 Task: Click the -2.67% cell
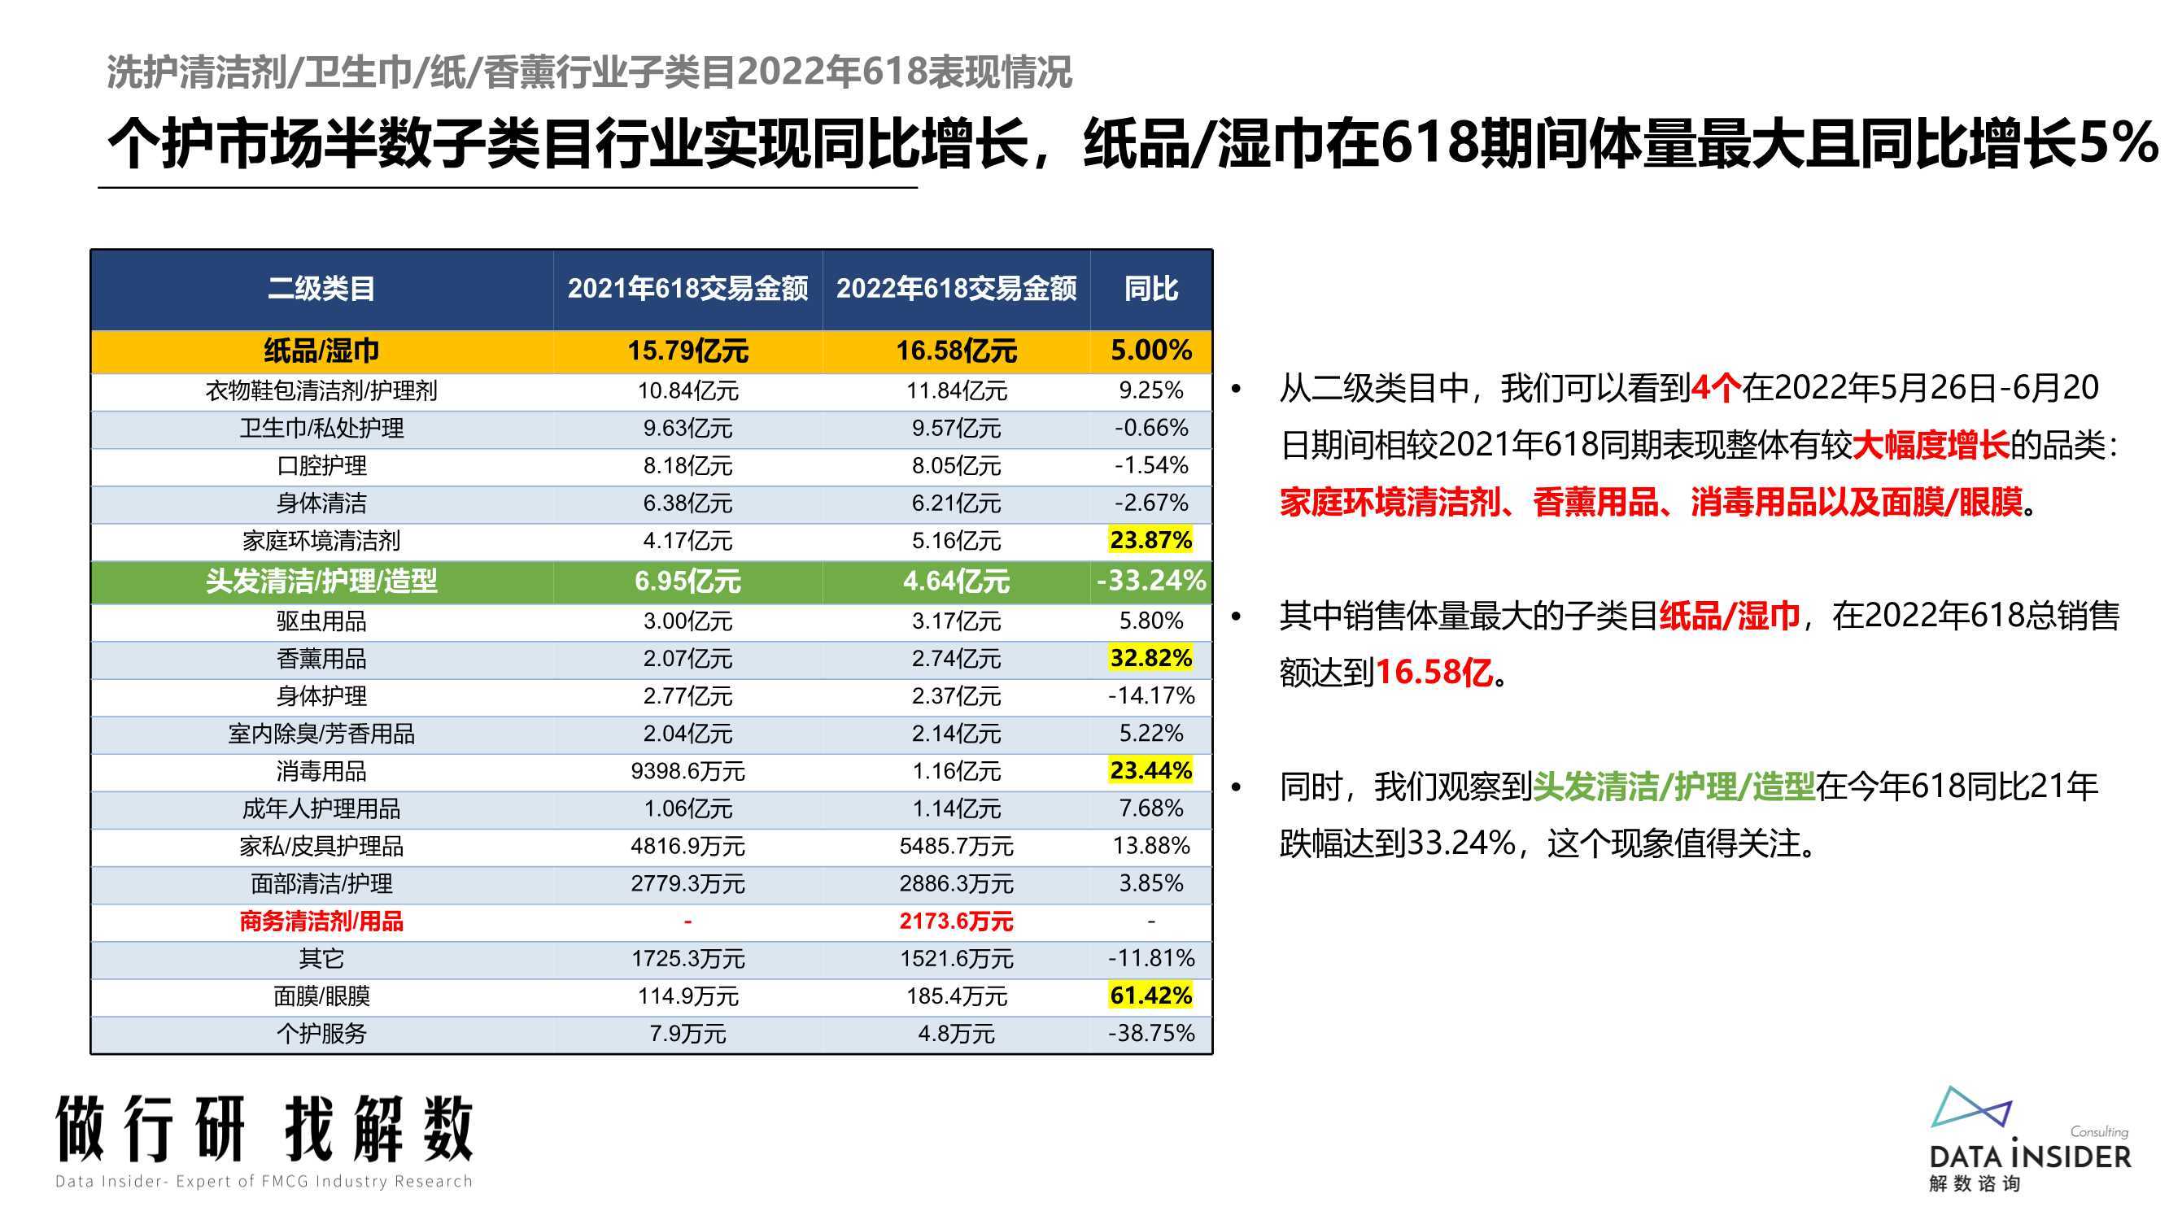1151,503
